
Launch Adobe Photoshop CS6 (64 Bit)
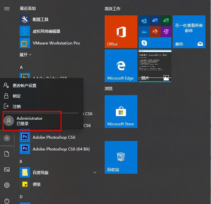(x=61, y=149)
